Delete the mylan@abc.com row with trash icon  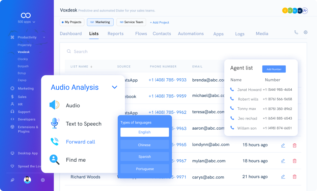tap(294, 161)
